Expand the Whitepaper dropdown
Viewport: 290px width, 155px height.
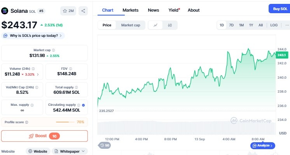tap(70, 151)
